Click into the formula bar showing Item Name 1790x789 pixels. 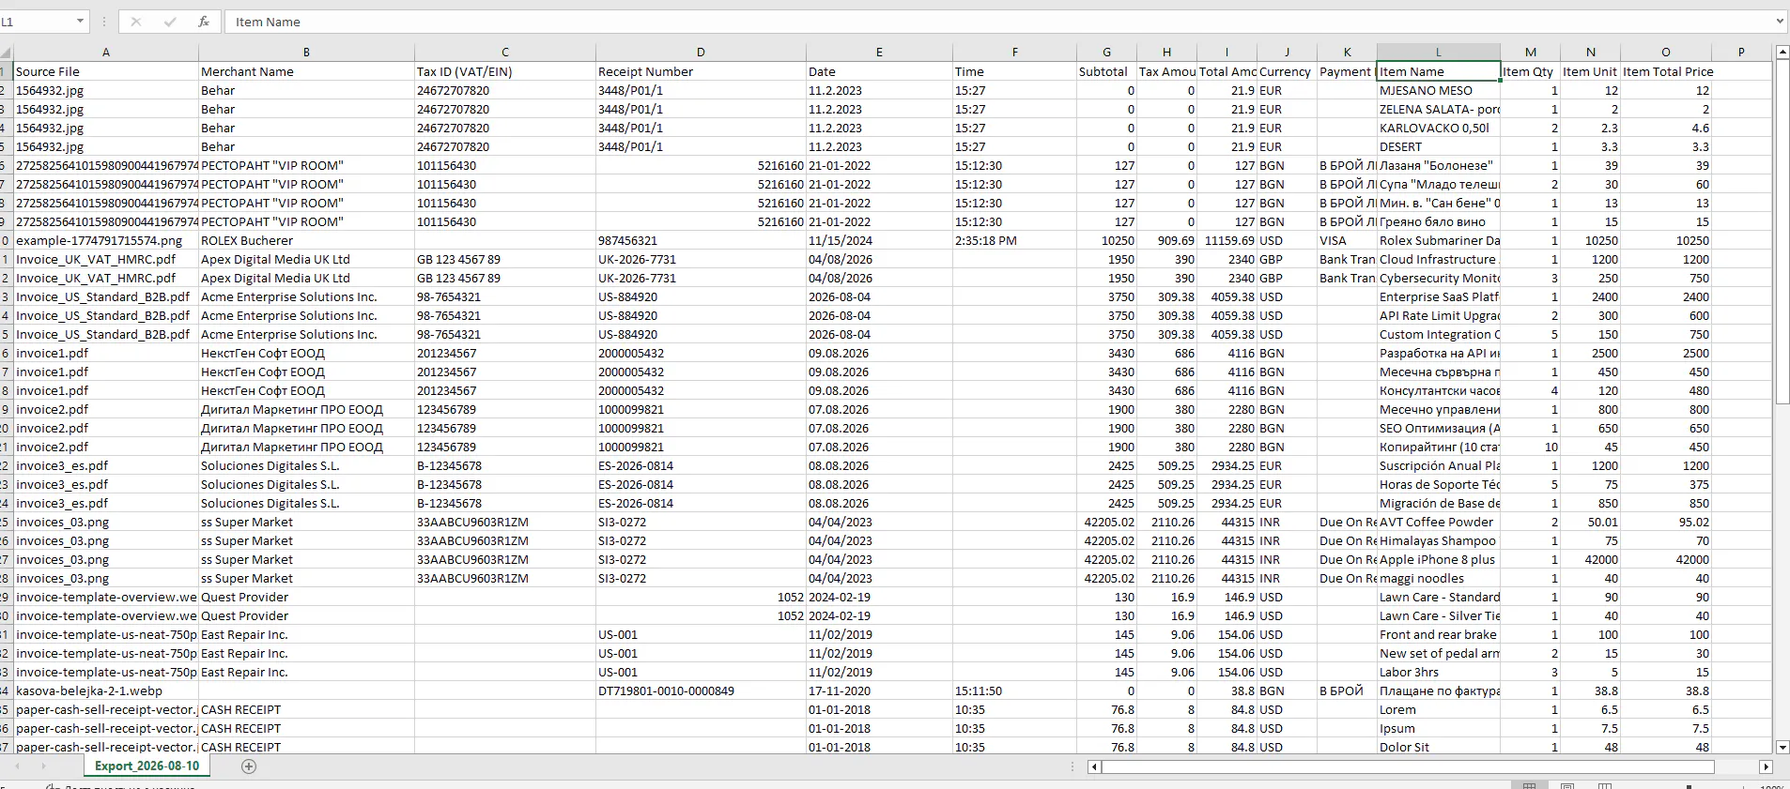coord(998,22)
